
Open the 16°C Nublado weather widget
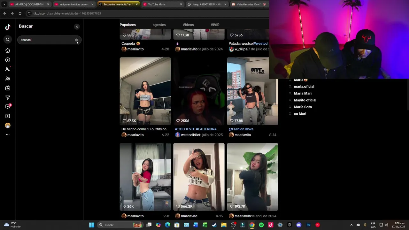[x=12, y=225]
